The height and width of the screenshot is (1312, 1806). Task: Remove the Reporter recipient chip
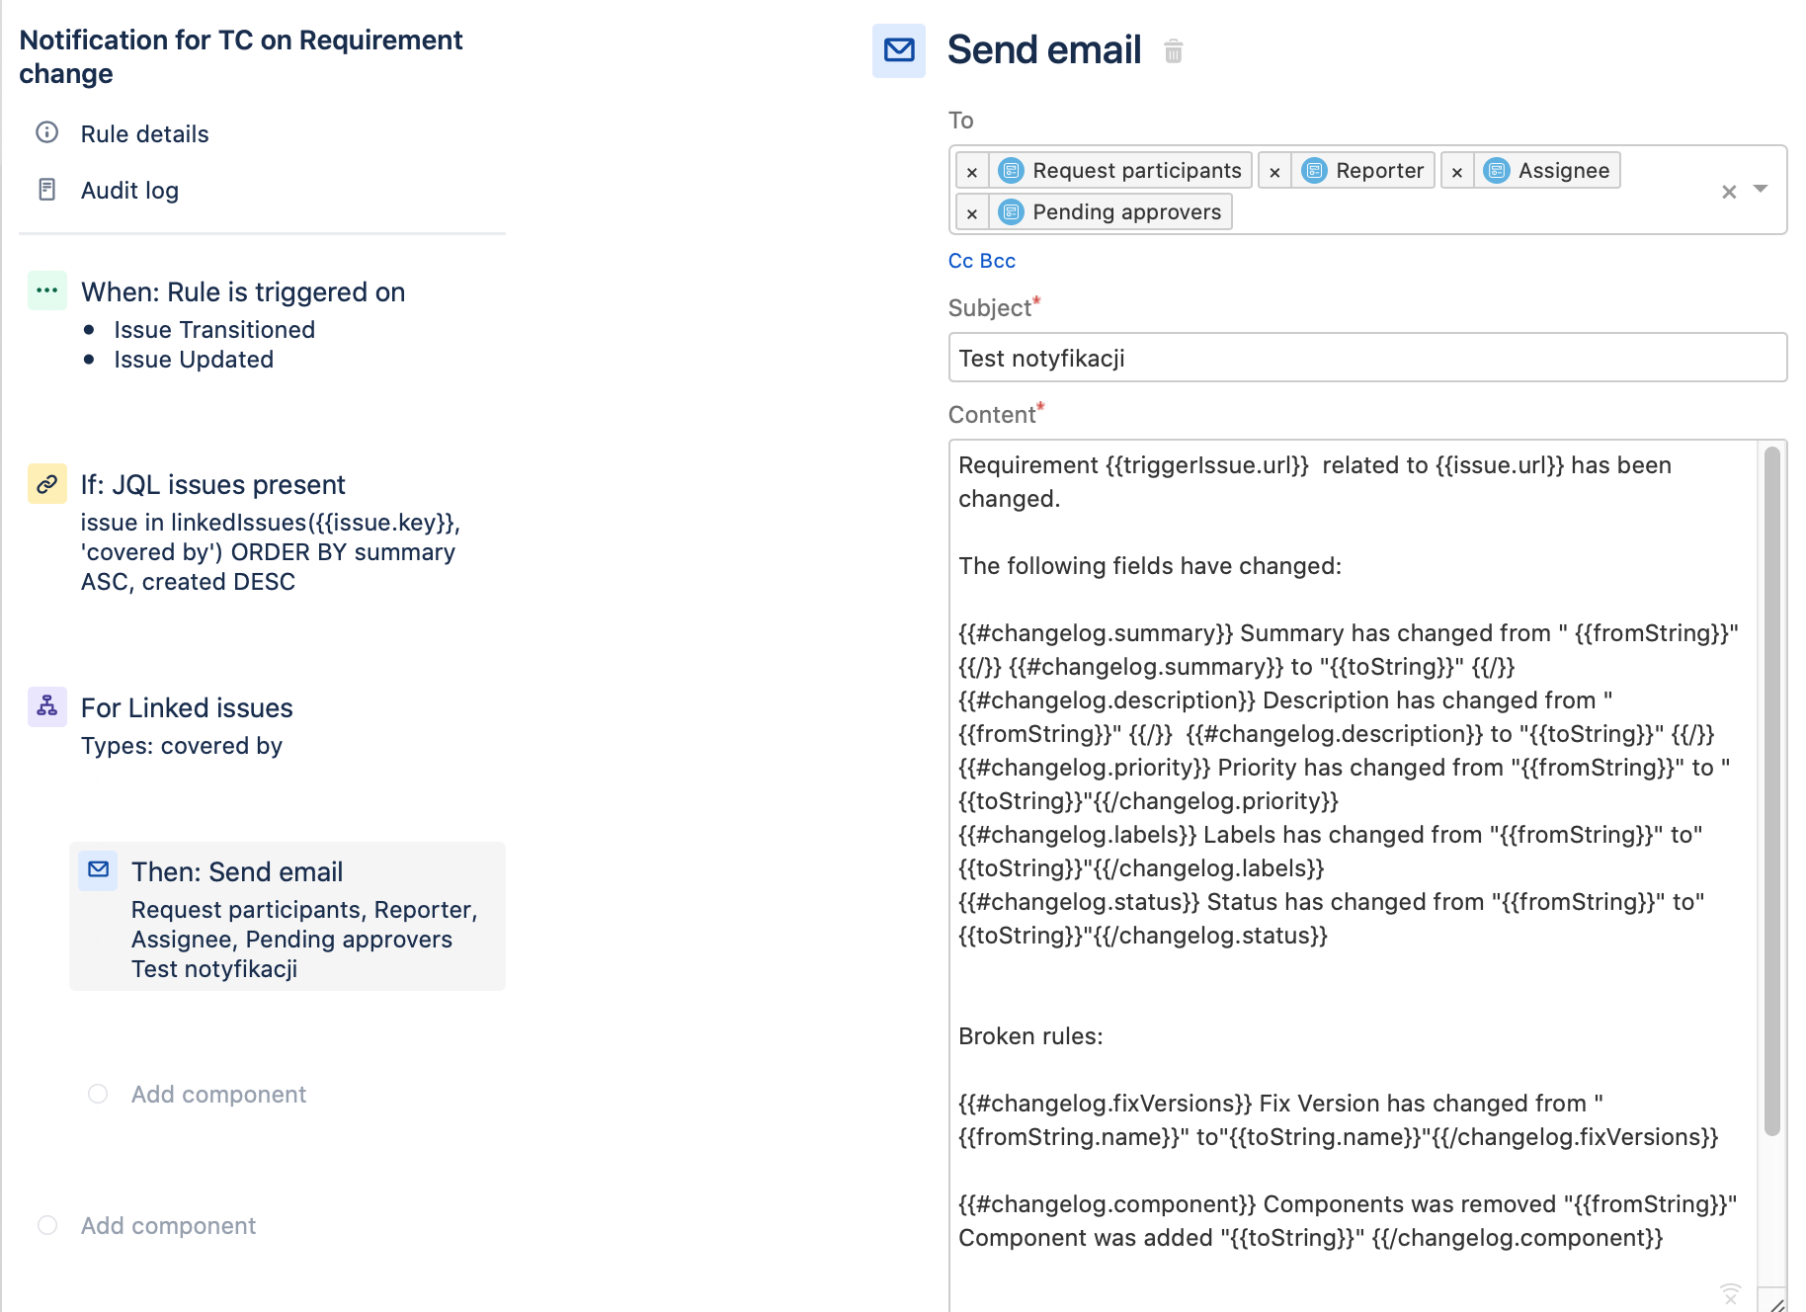click(1274, 170)
